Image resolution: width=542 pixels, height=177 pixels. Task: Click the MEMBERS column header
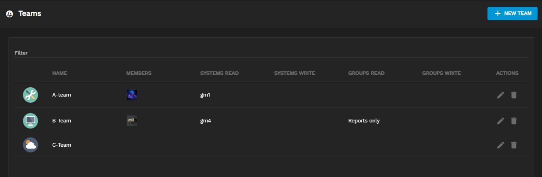click(139, 73)
